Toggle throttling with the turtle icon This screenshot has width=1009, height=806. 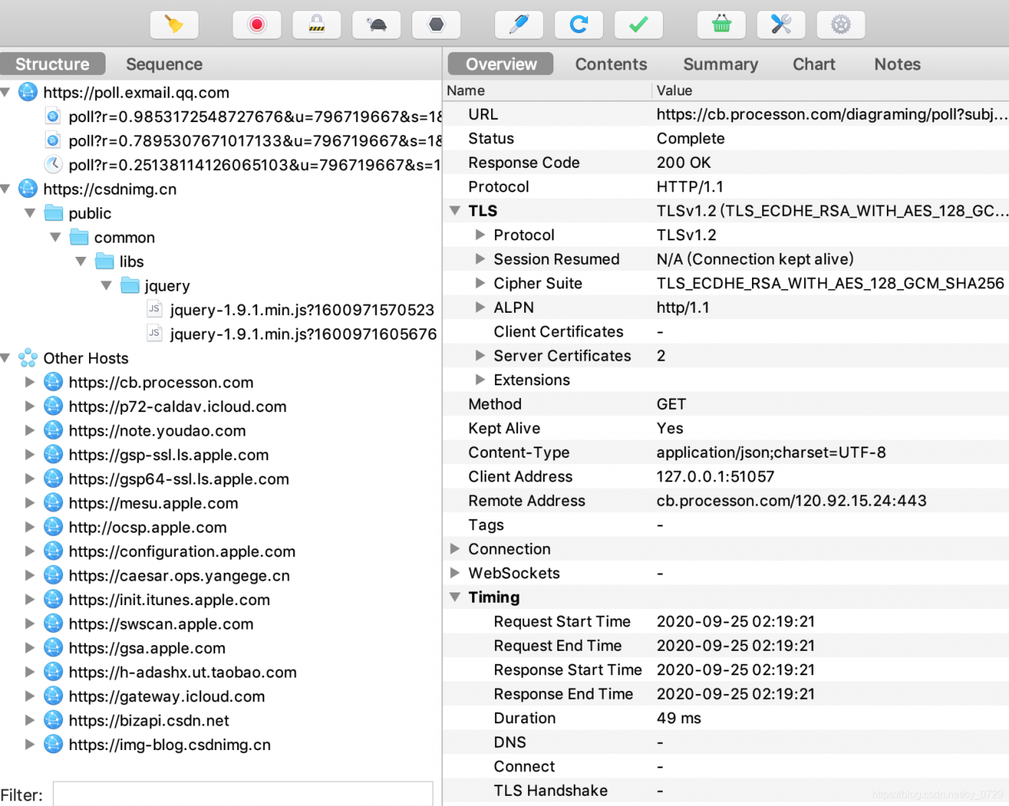(377, 25)
